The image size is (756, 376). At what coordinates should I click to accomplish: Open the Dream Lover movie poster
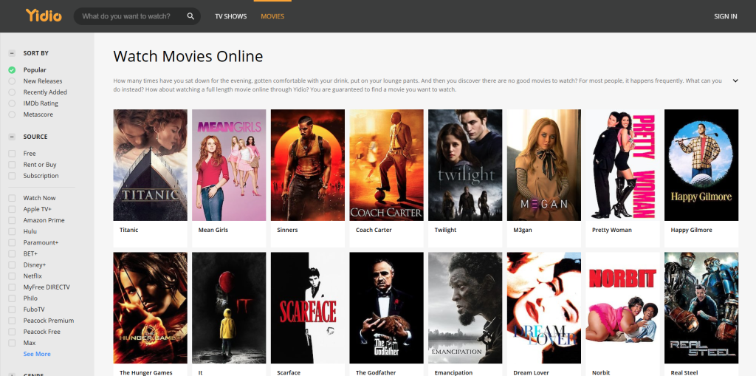544,308
